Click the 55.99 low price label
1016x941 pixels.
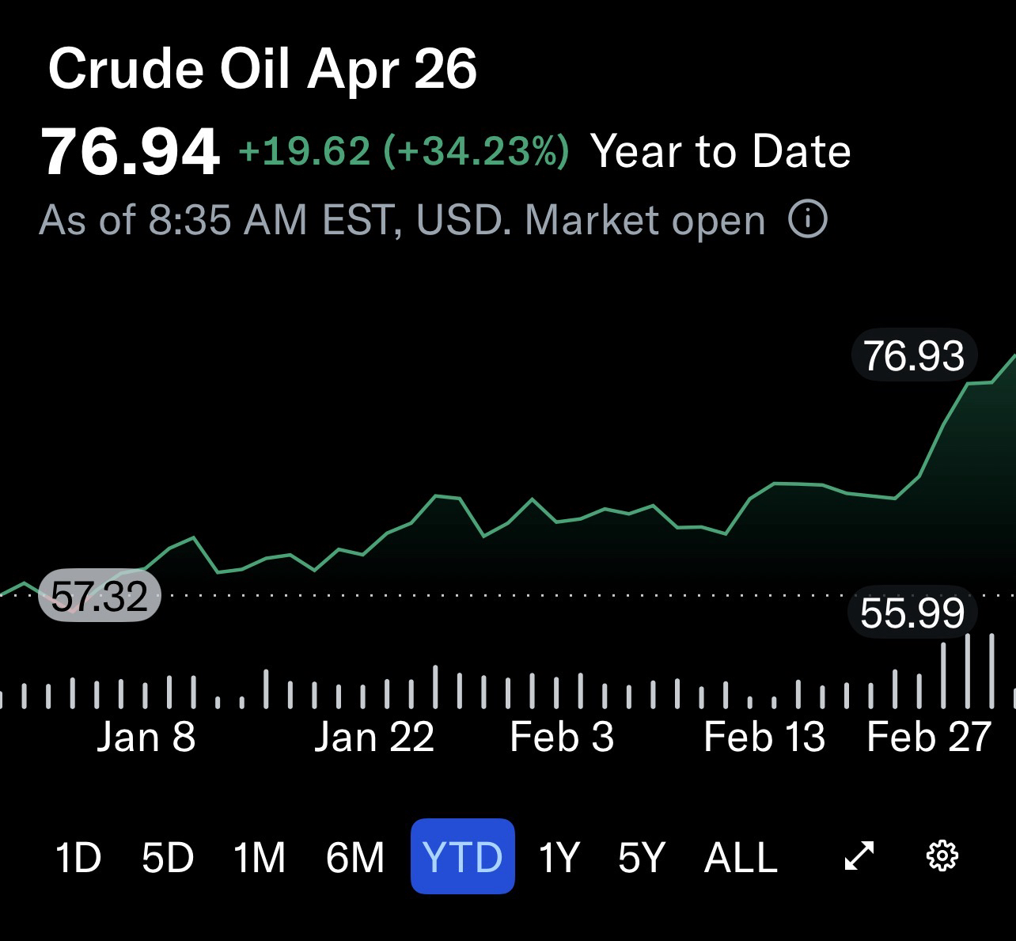coord(912,613)
